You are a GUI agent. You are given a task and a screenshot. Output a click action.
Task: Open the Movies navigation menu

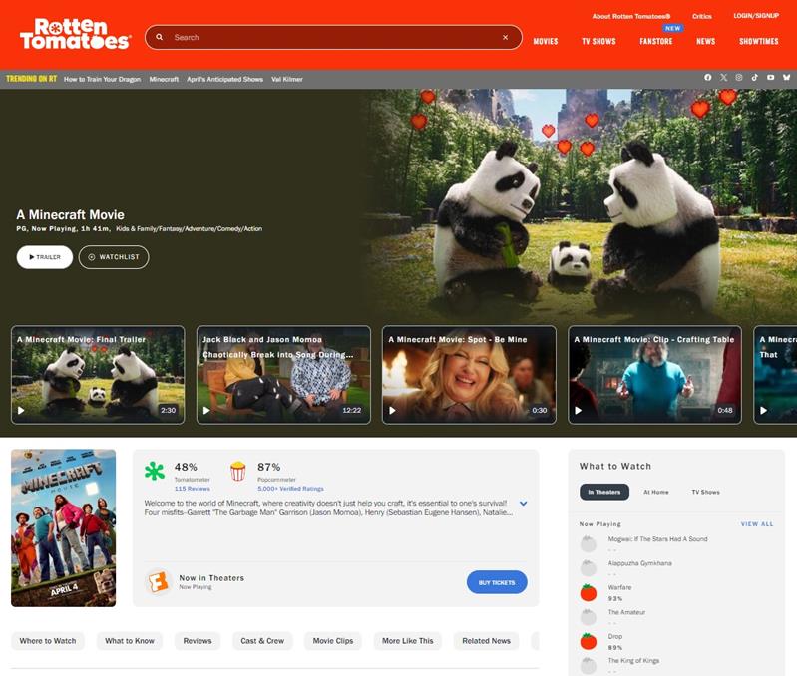546,42
